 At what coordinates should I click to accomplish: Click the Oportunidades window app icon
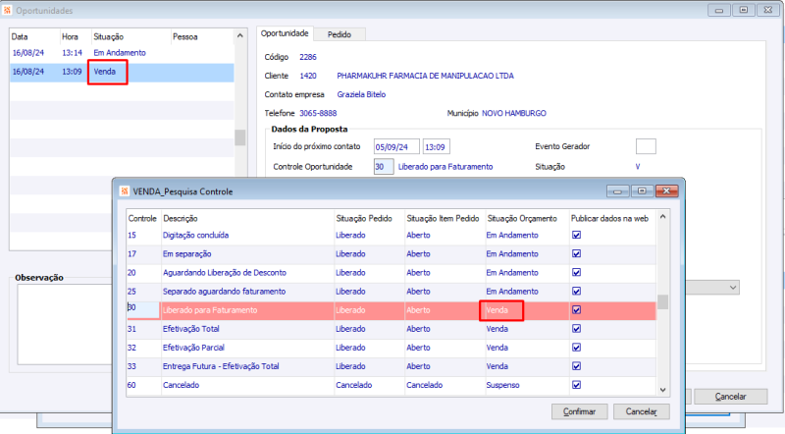(x=7, y=10)
